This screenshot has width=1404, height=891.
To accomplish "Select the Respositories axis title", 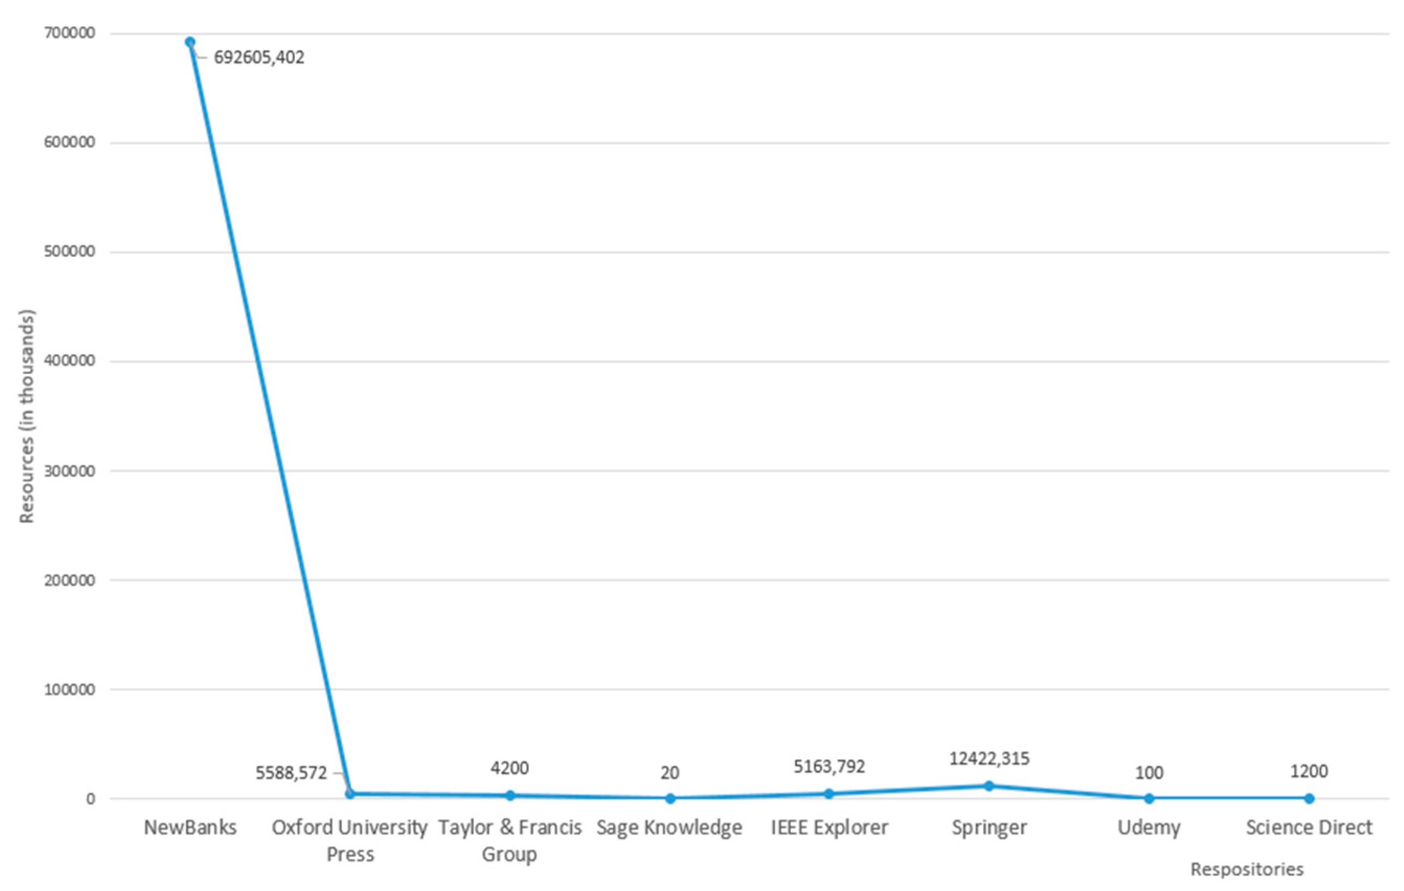I will point(1247,870).
